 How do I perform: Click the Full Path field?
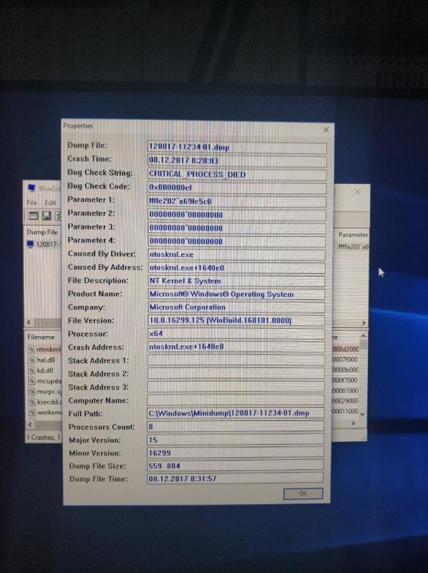235,413
